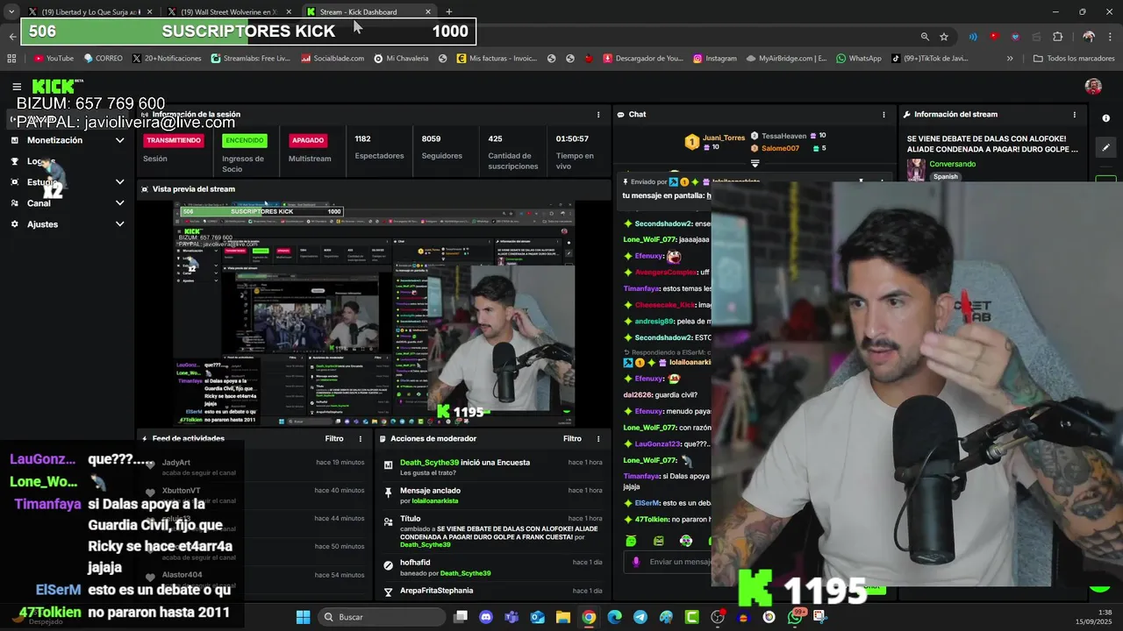Click the Windows Buscar search box
The width and height of the screenshot is (1123, 631).
coord(381,617)
